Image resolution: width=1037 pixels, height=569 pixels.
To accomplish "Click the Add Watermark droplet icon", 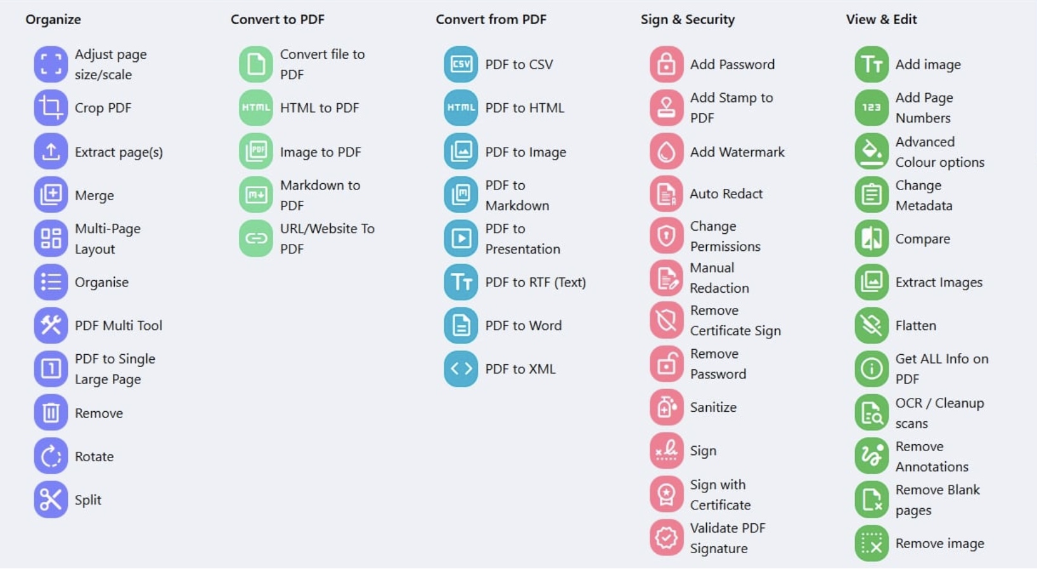I will (x=666, y=151).
